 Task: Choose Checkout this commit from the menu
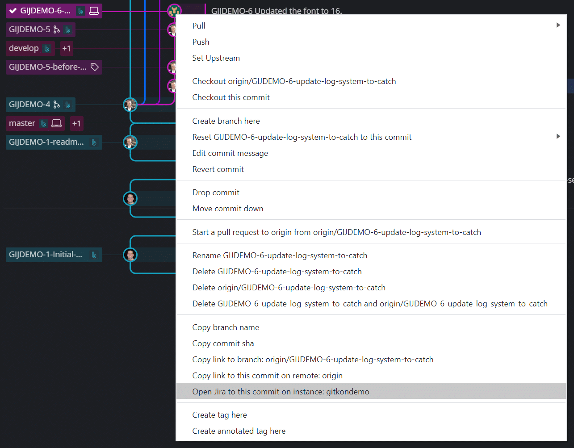point(231,97)
